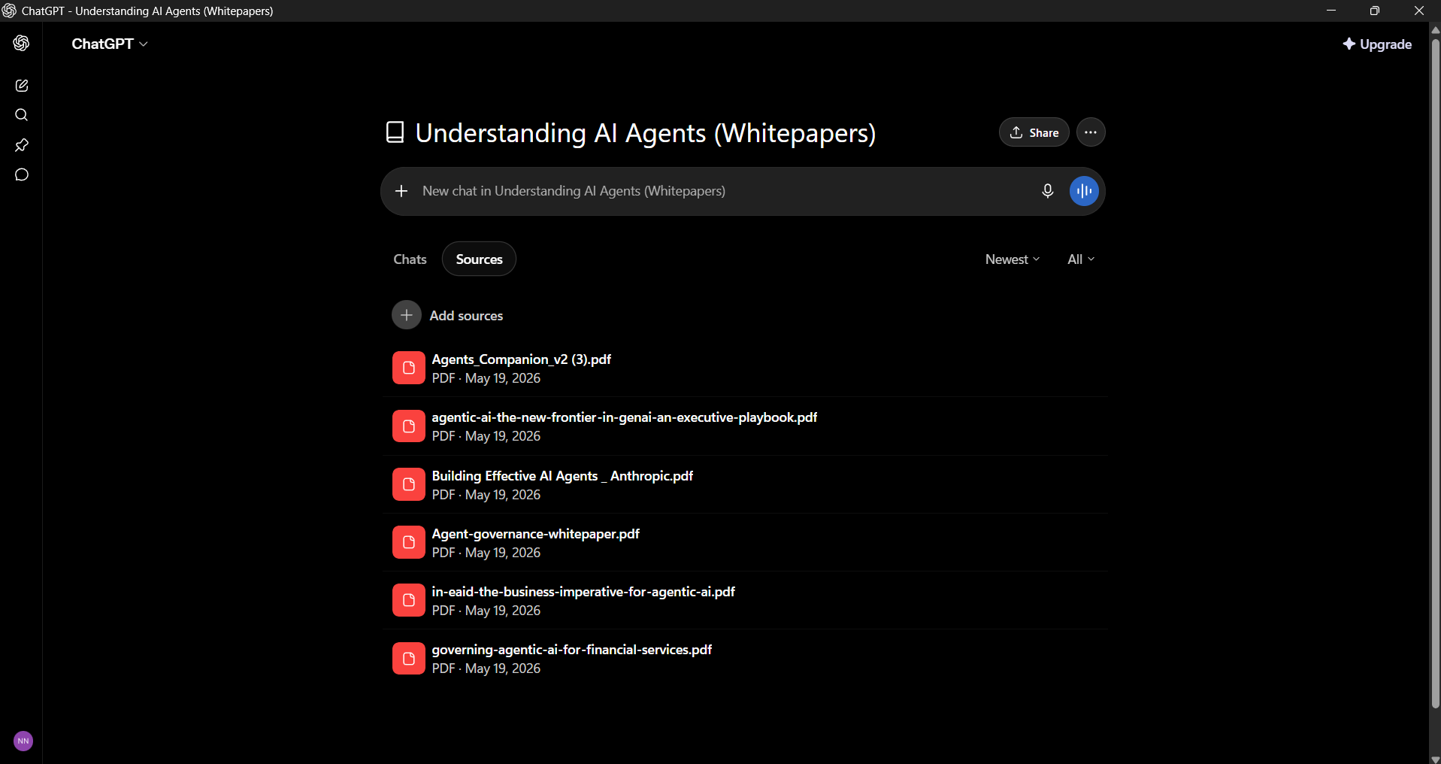1441x764 pixels.
Task: Click the project title Understanding AI Agents (Whitepapers)
Action: pos(645,133)
